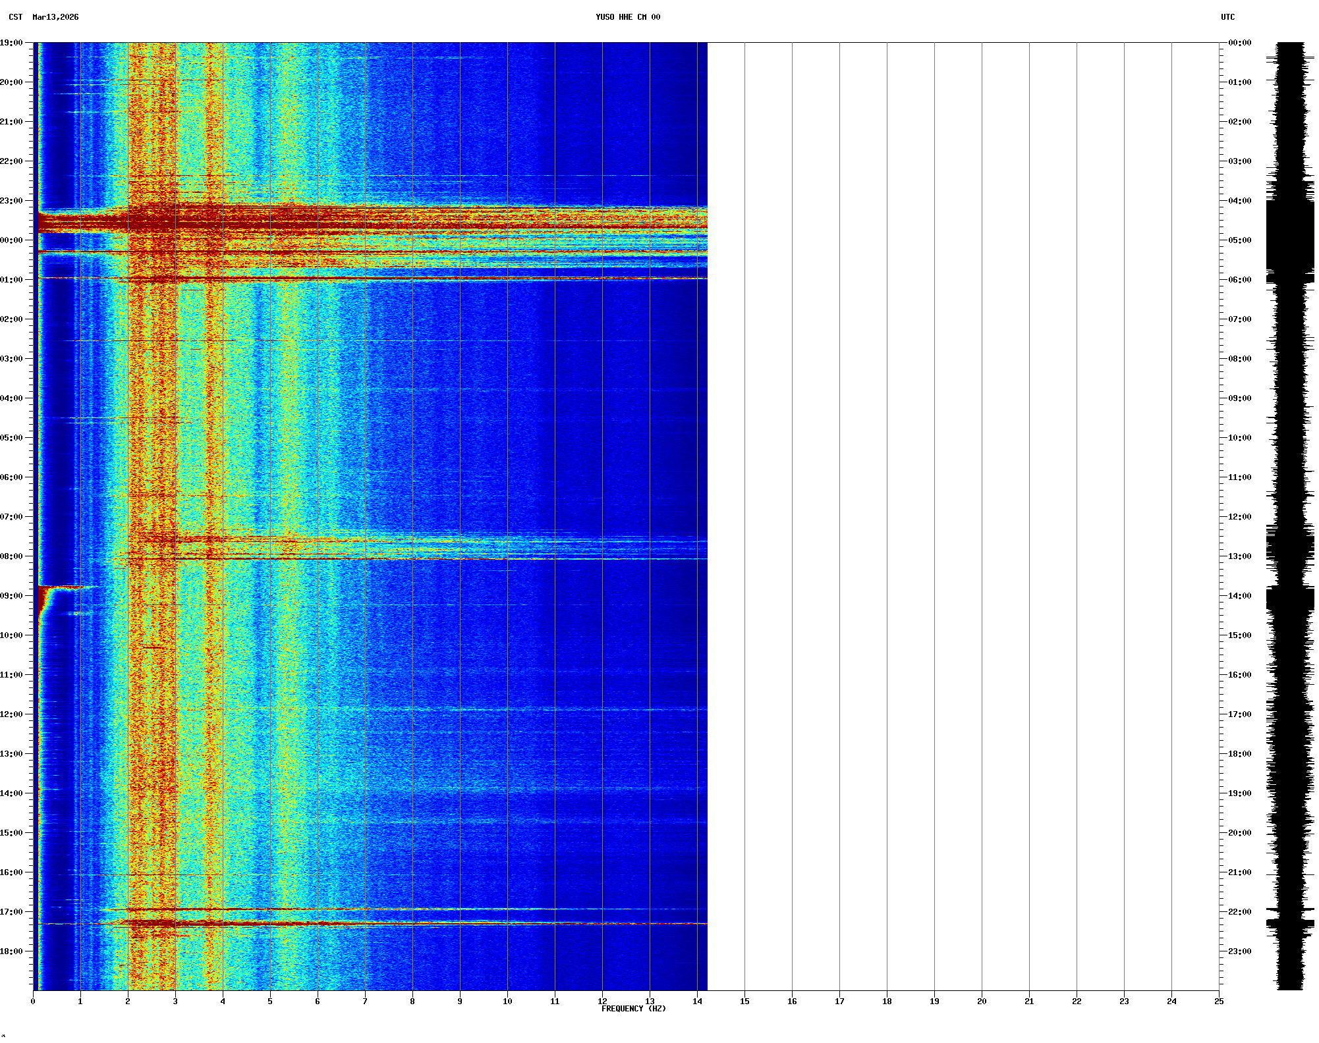Click the 20 Hz frequency axis label

982,1002
